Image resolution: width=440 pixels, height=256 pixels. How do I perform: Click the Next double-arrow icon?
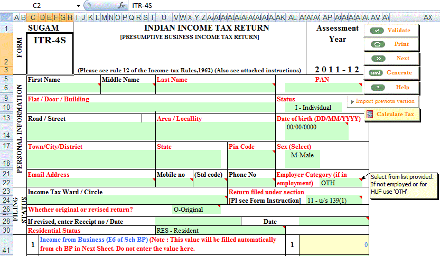[x=378, y=59]
